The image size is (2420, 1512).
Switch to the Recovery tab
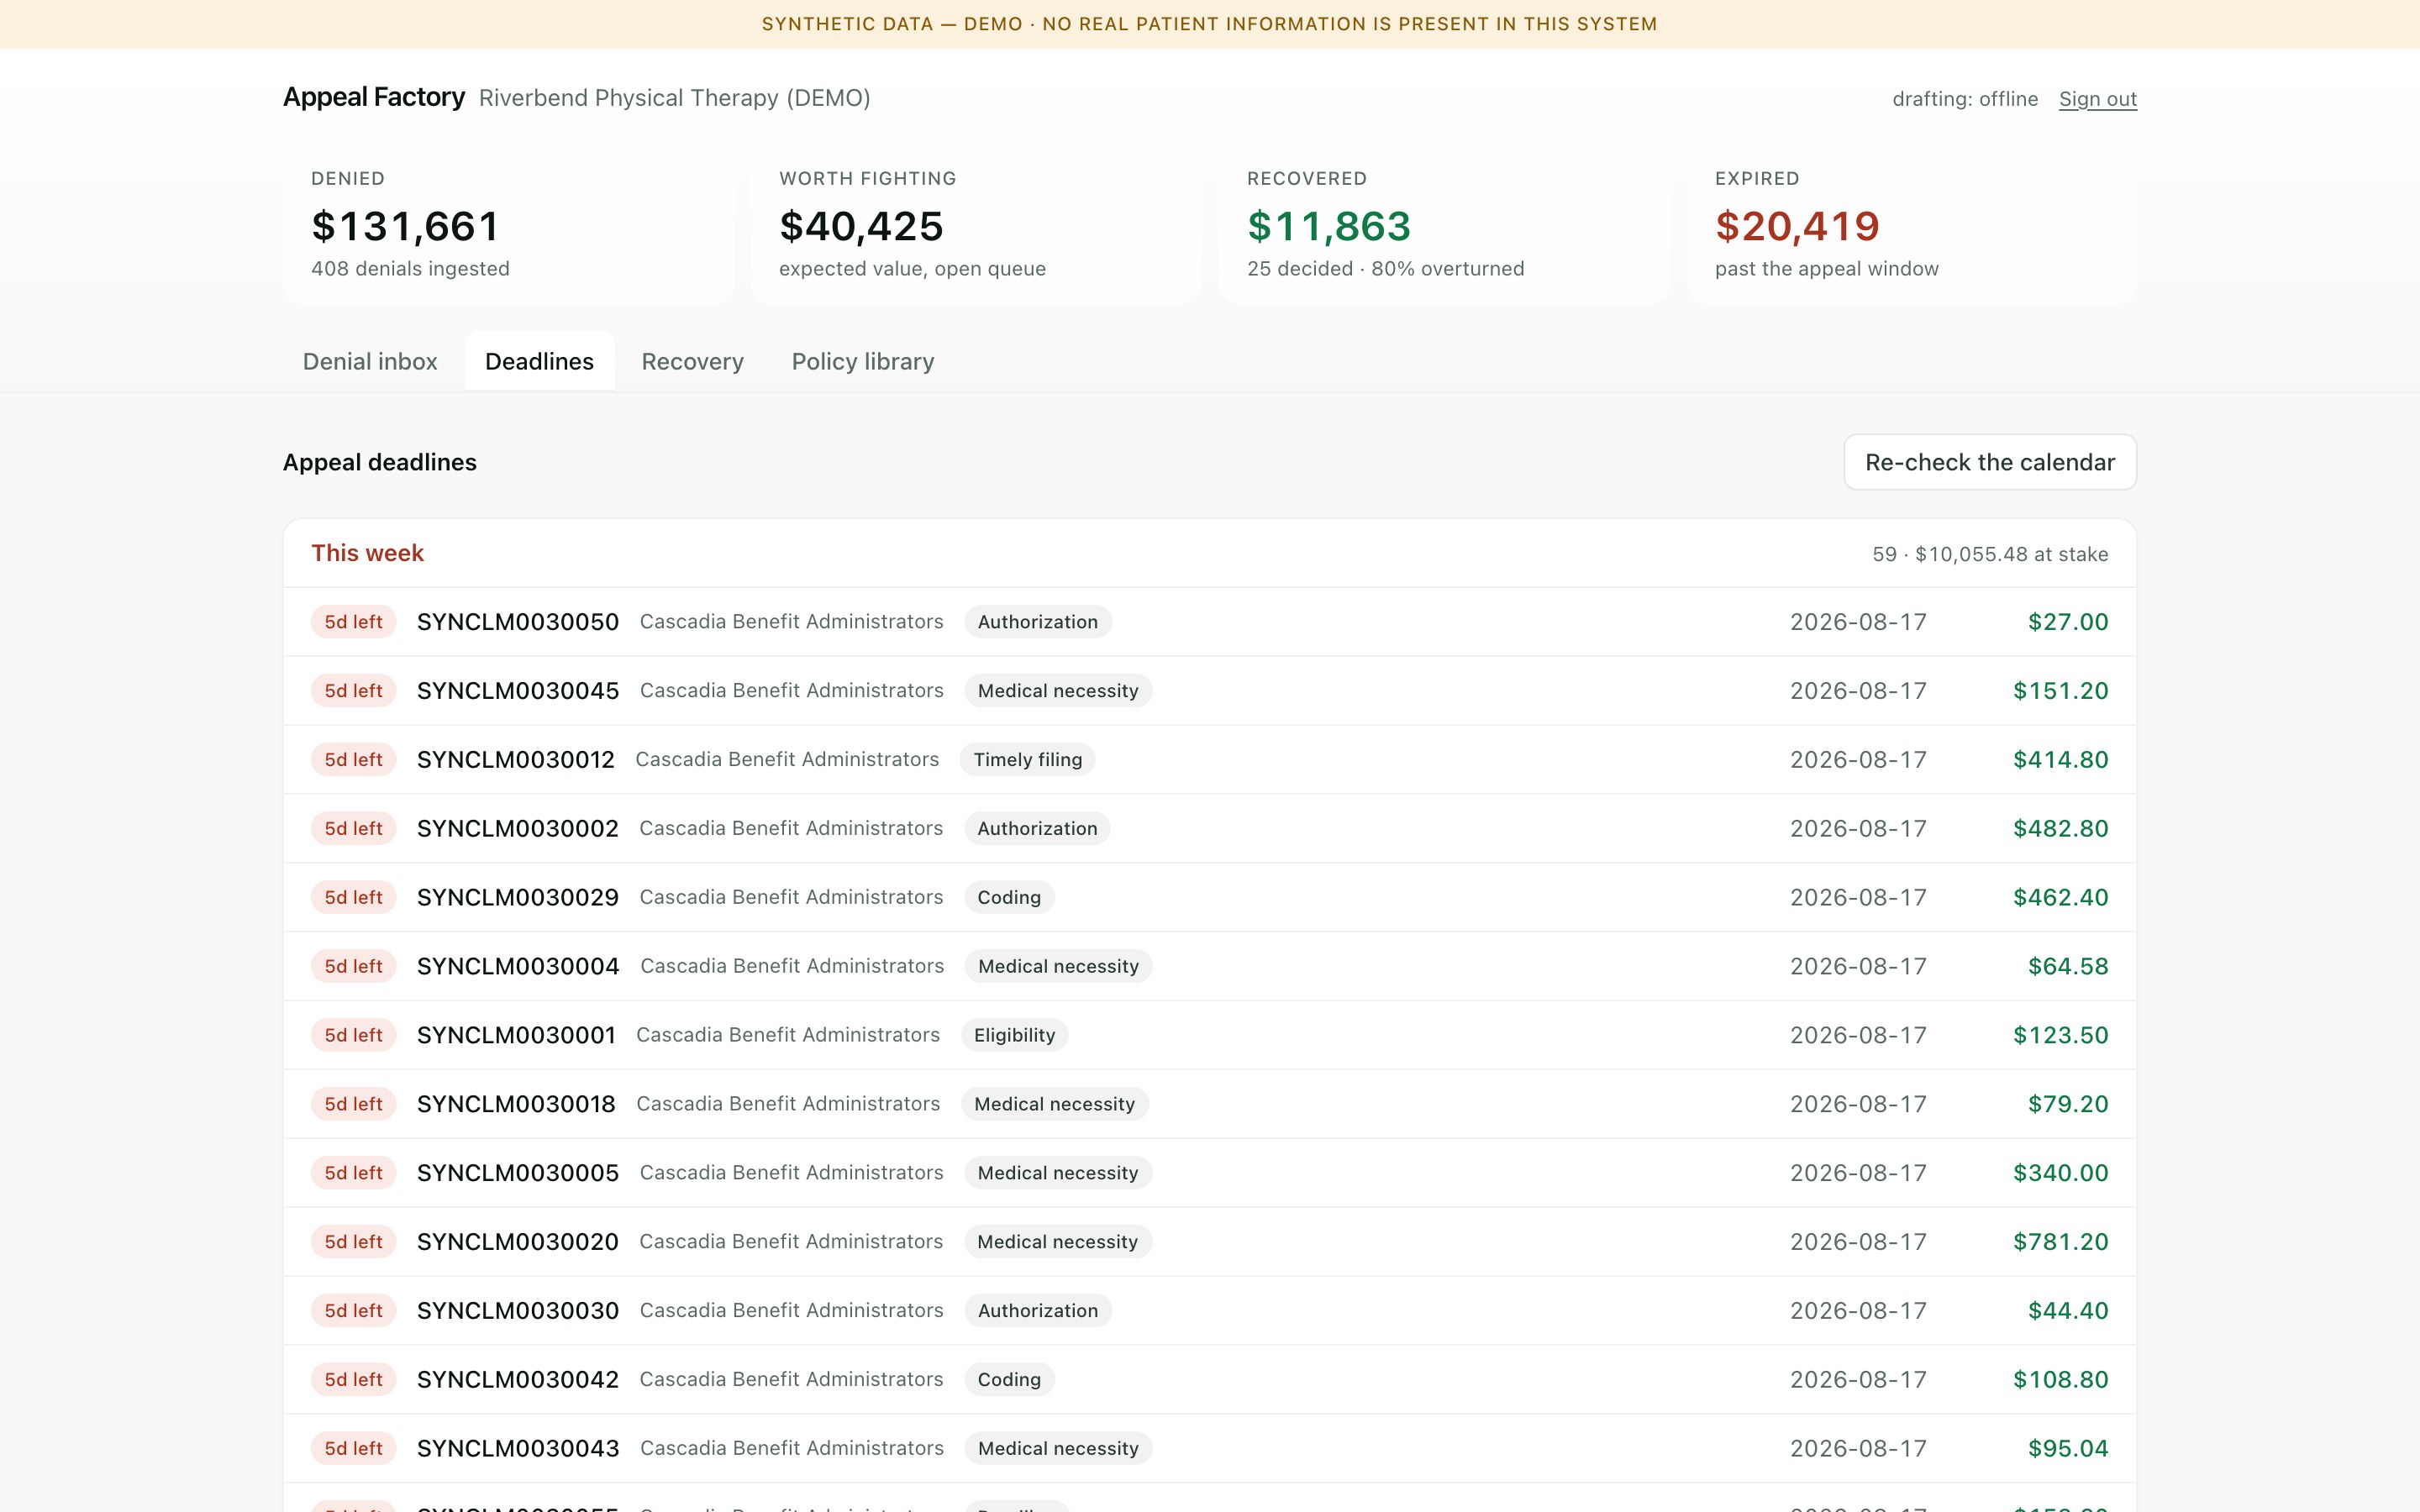(x=692, y=361)
